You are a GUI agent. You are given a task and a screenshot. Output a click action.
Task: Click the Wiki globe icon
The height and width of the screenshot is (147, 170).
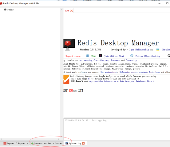[88, 56]
